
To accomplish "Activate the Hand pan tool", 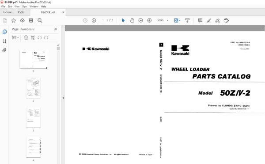I will [132, 21].
